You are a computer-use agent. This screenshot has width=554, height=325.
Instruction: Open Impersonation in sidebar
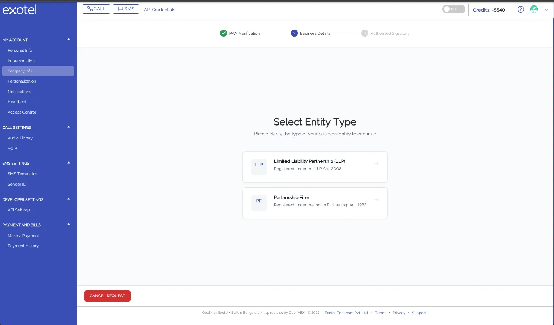point(21,61)
